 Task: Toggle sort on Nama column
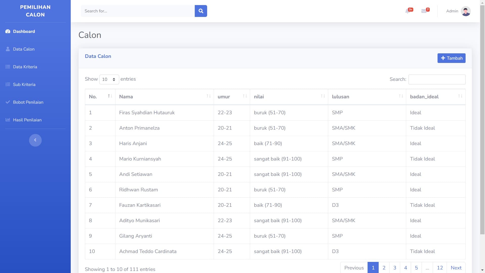[x=164, y=97]
